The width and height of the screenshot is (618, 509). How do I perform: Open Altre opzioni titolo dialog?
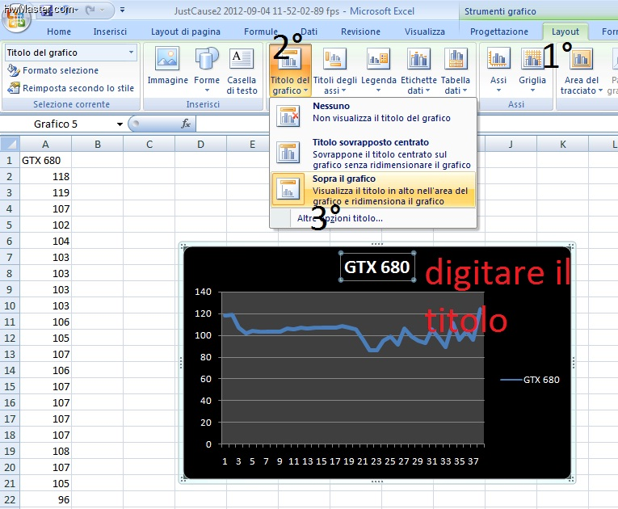340,218
